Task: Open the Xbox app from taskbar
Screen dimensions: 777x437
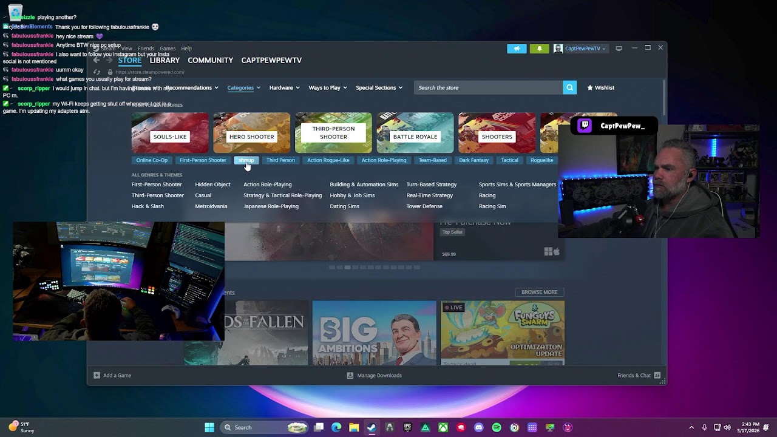Action: (443, 427)
